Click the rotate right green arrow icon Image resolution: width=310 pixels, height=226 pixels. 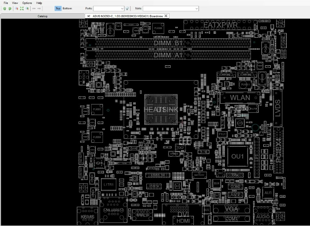pos(10,9)
